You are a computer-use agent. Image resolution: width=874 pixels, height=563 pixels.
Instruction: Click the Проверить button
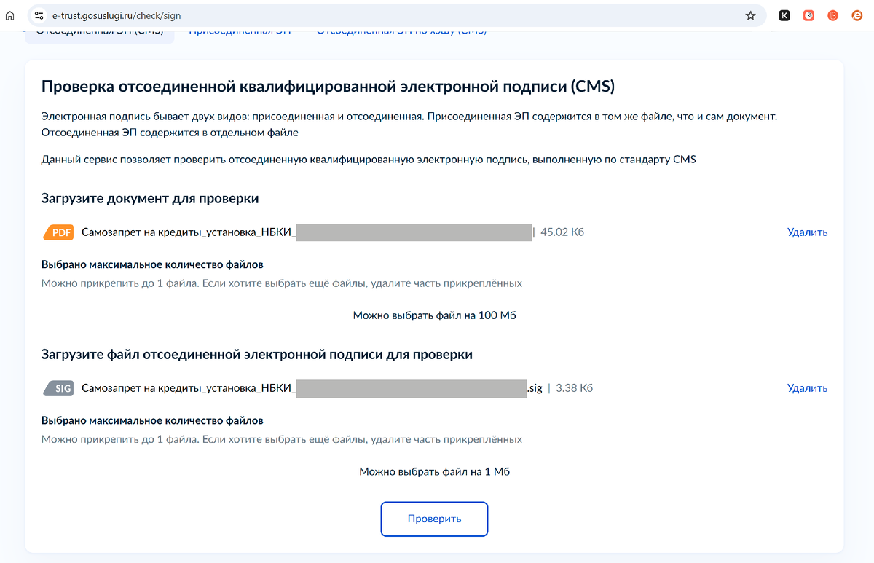[x=434, y=519]
